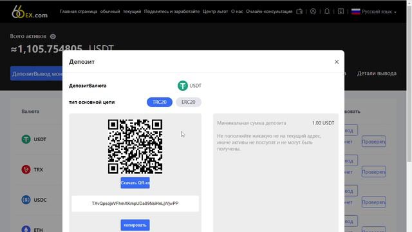The height and width of the screenshot is (232, 412).
Task: Click Проверять button in TRX row
Action: click(373, 172)
